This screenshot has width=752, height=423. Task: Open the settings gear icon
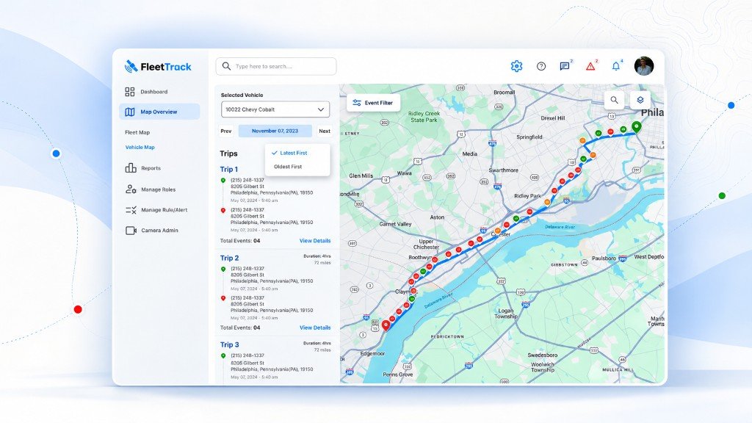point(516,66)
